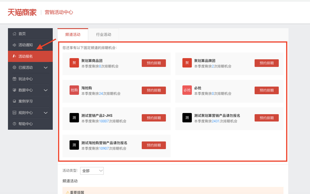Click the gear icon beside 已报活动
The image size is (310, 194).
coord(14,68)
